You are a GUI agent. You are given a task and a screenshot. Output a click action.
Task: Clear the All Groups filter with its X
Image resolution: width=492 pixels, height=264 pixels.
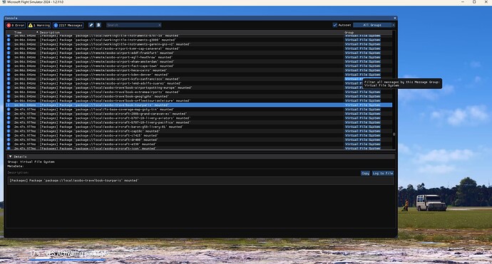click(x=393, y=25)
